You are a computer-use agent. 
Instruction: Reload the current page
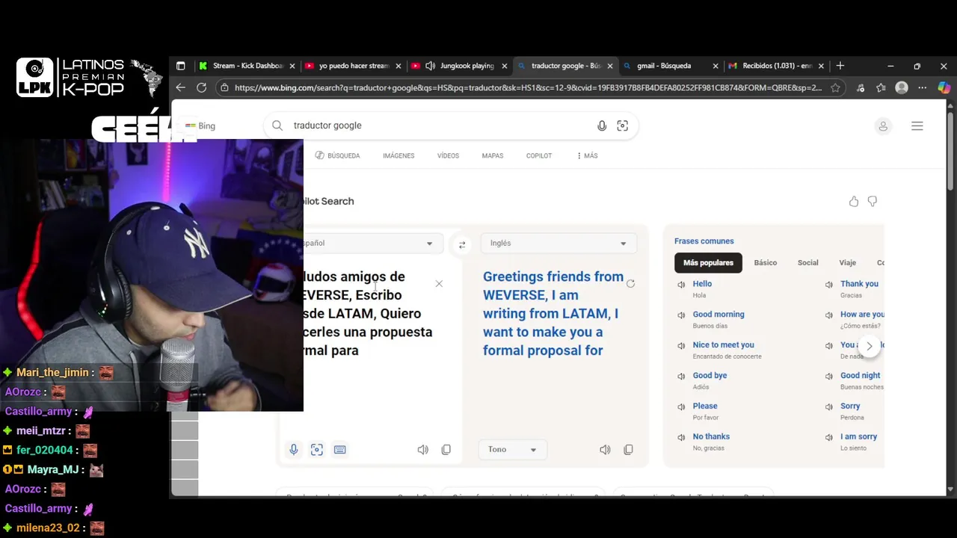click(x=201, y=87)
